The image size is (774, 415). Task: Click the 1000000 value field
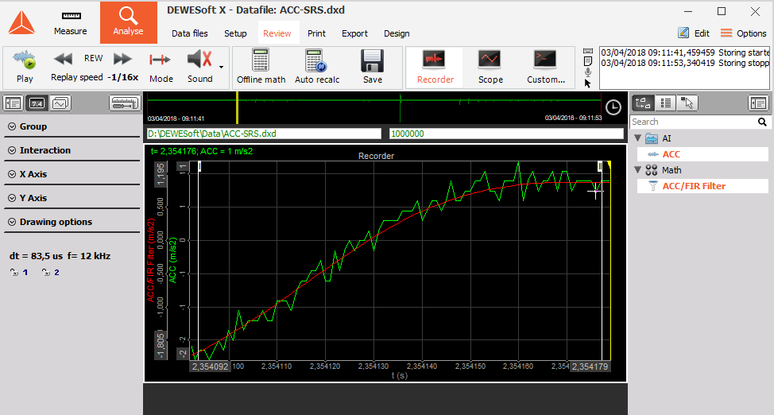(506, 134)
